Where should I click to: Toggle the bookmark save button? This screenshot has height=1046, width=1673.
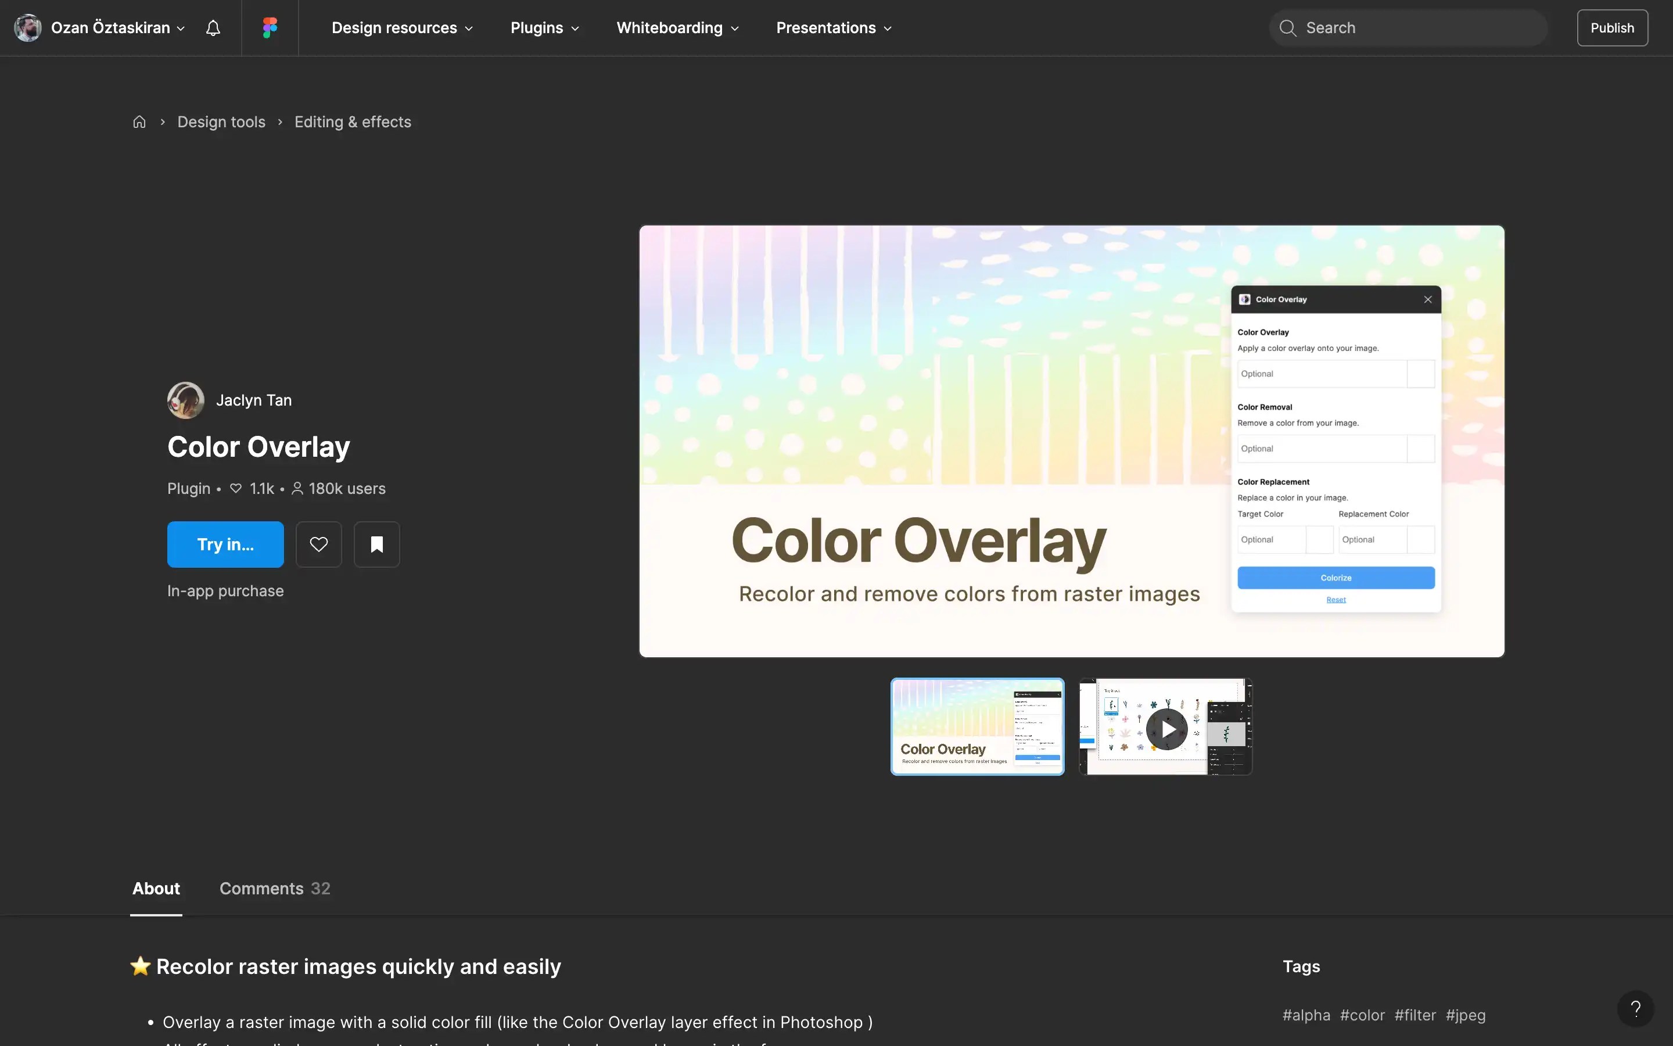pyautogui.click(x=377, y=545)
